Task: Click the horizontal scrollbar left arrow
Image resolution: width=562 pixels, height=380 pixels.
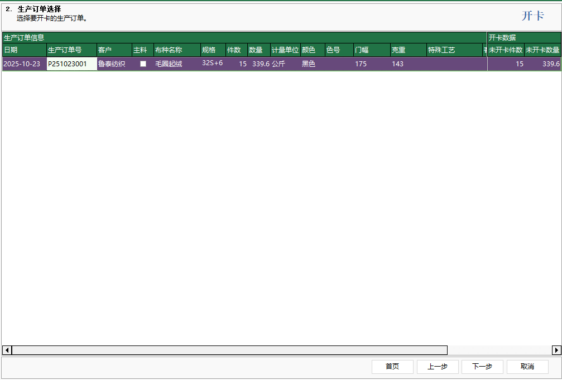Action: click(7, 350)
